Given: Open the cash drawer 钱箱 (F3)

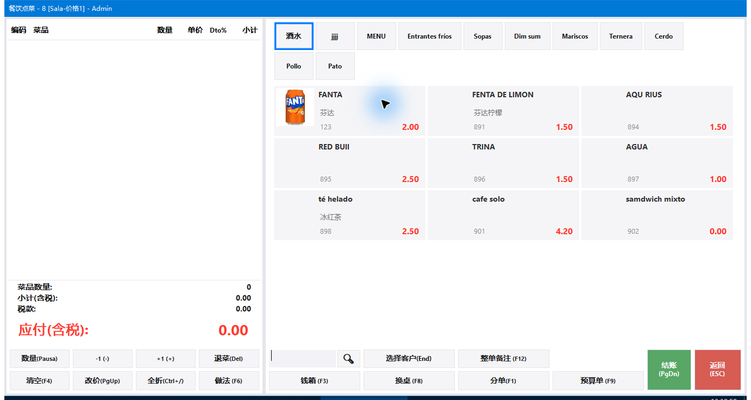Looking at the screenshot, I should [x=315, y=381].
